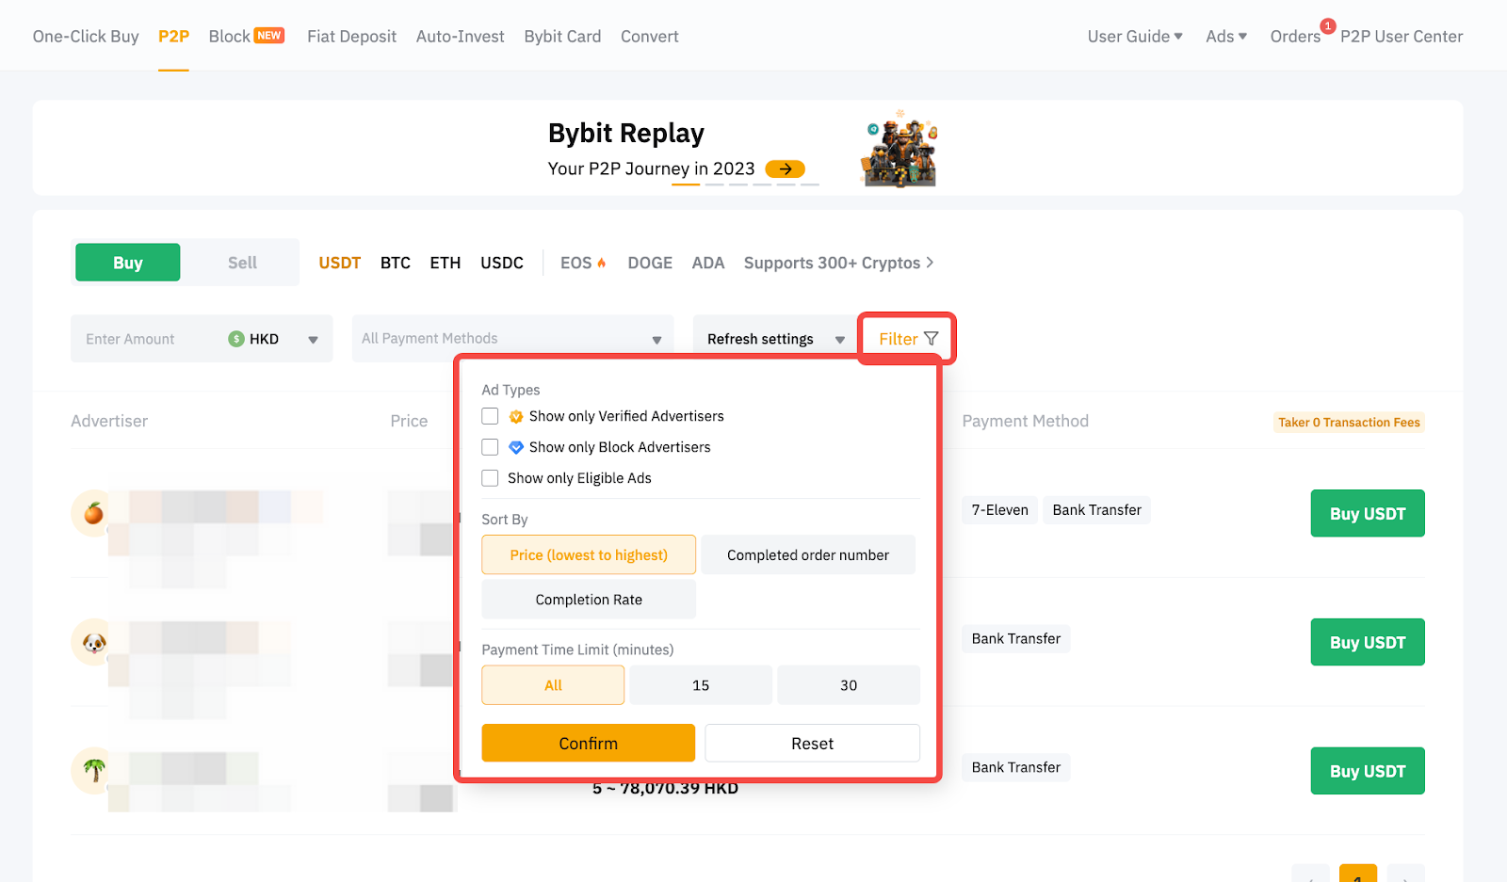Click the green HKD currency icon

(236, 339)
